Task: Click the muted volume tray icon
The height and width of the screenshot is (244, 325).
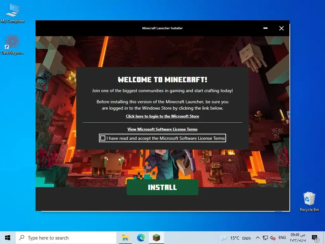Action: tap(273, 238)
